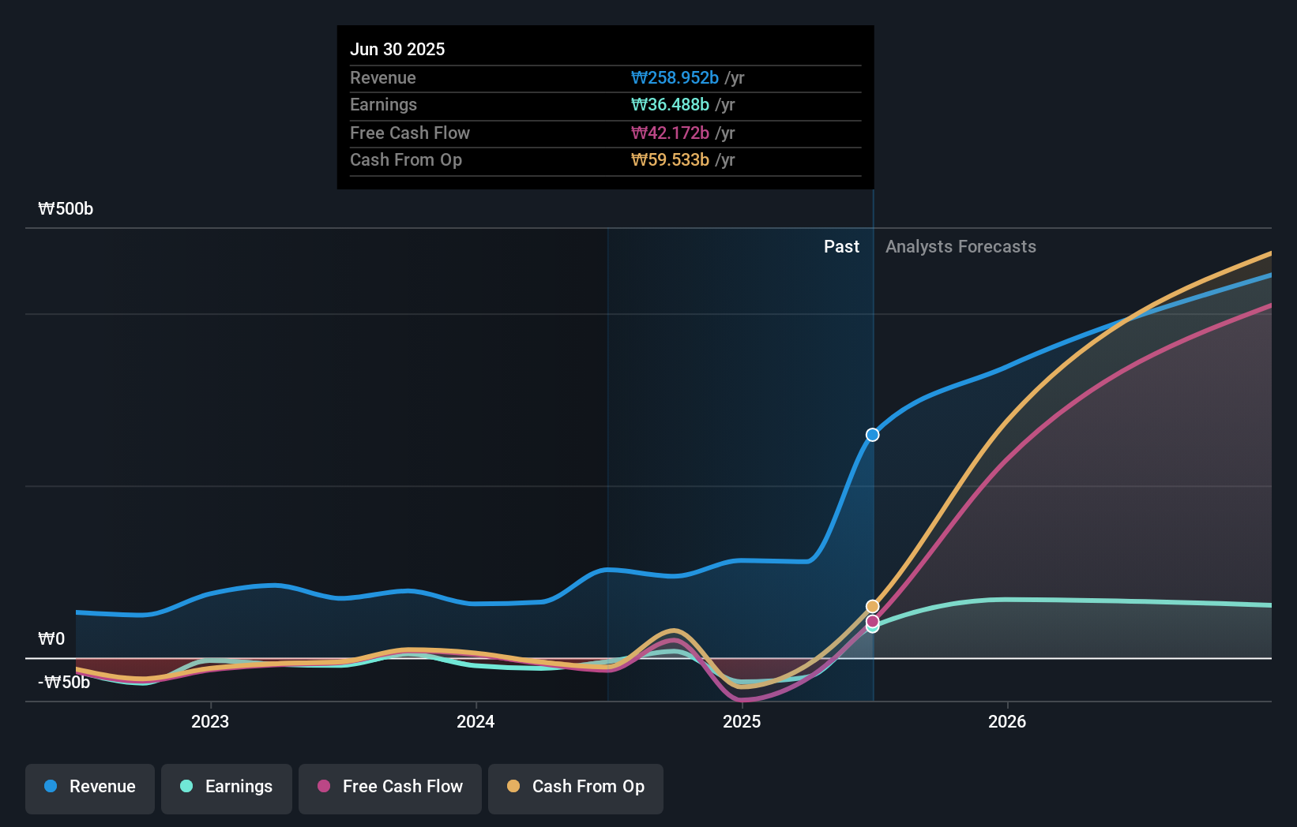The height and width of the screenshot is (827, 1297).
Task: Toggle the Earnings series visibility
Action: coord(227,787)
